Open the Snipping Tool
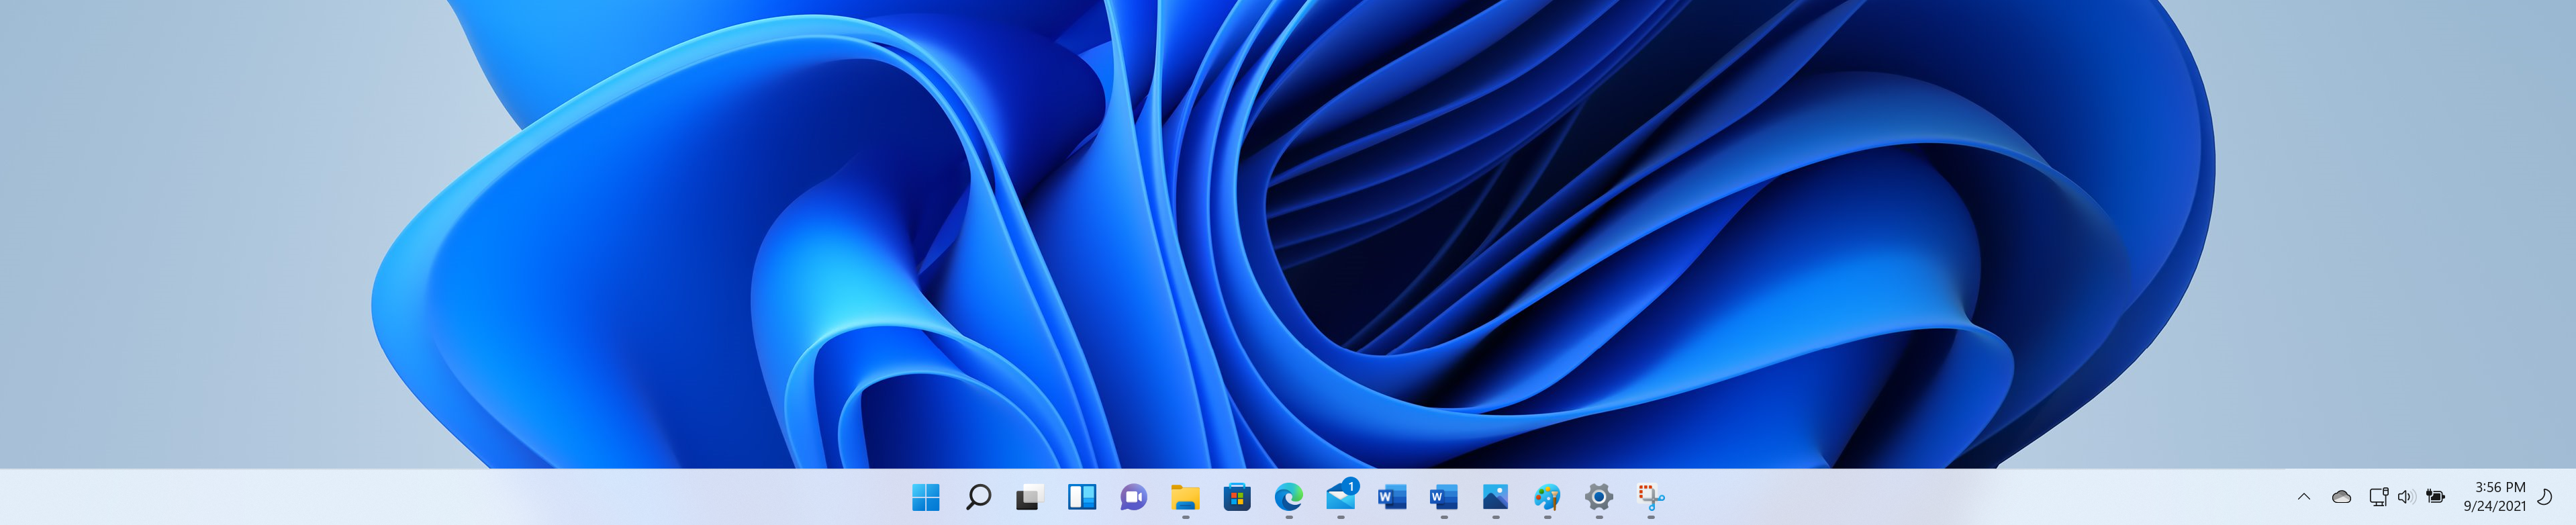This screenshot has height=525, width=2576. tap(1651, 497)
